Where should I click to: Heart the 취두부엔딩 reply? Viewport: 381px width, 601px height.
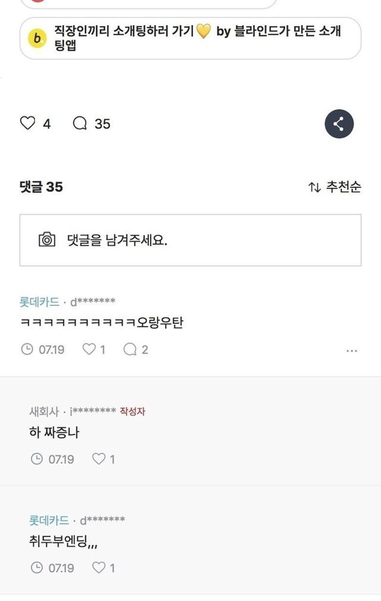[x=99, y=568]
